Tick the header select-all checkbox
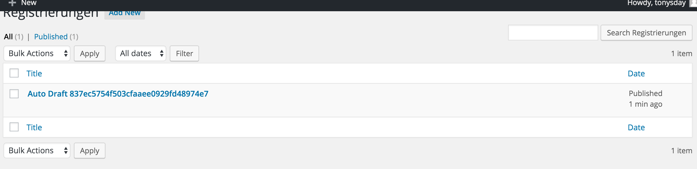The height and width of the screenshot is (169, 697). [14, 73]
